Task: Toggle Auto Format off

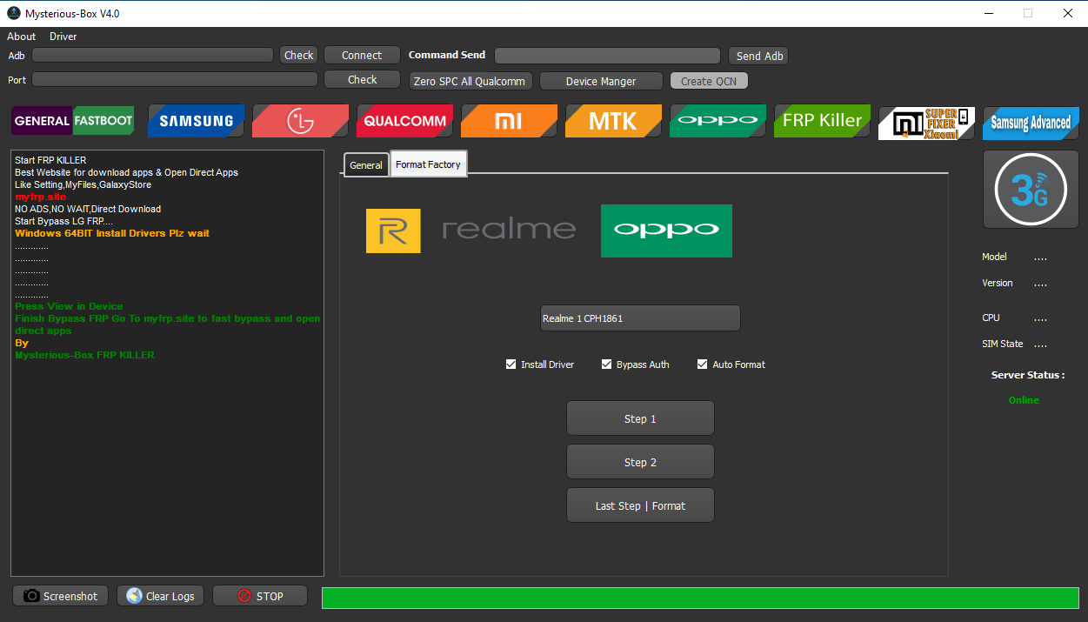Action: 702,364
